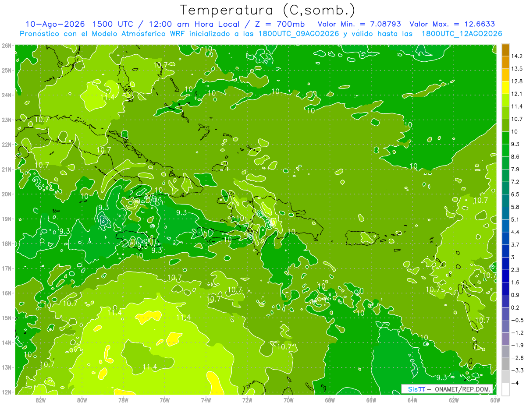Viewport: 526px width, 406px height.
Task: Click the '18N' latitude axis label
Action: [x=6, y=244]
